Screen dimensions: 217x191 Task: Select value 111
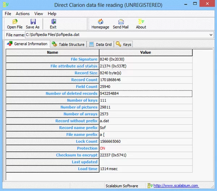point(103,101)
